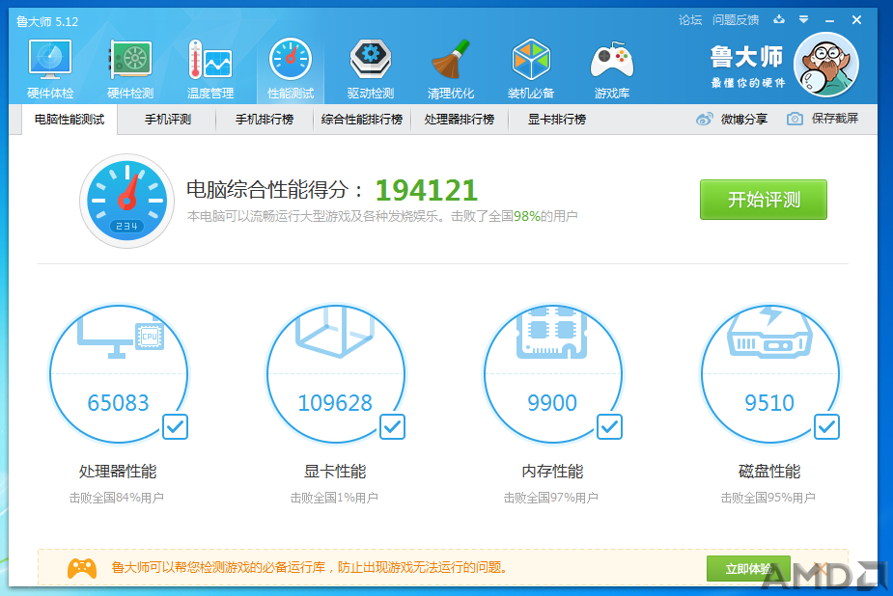Image resolution: width=893 pixels, height=596 pixels.
Task: Switch to 电脑性能测试 tab
Action: point(70,120)
